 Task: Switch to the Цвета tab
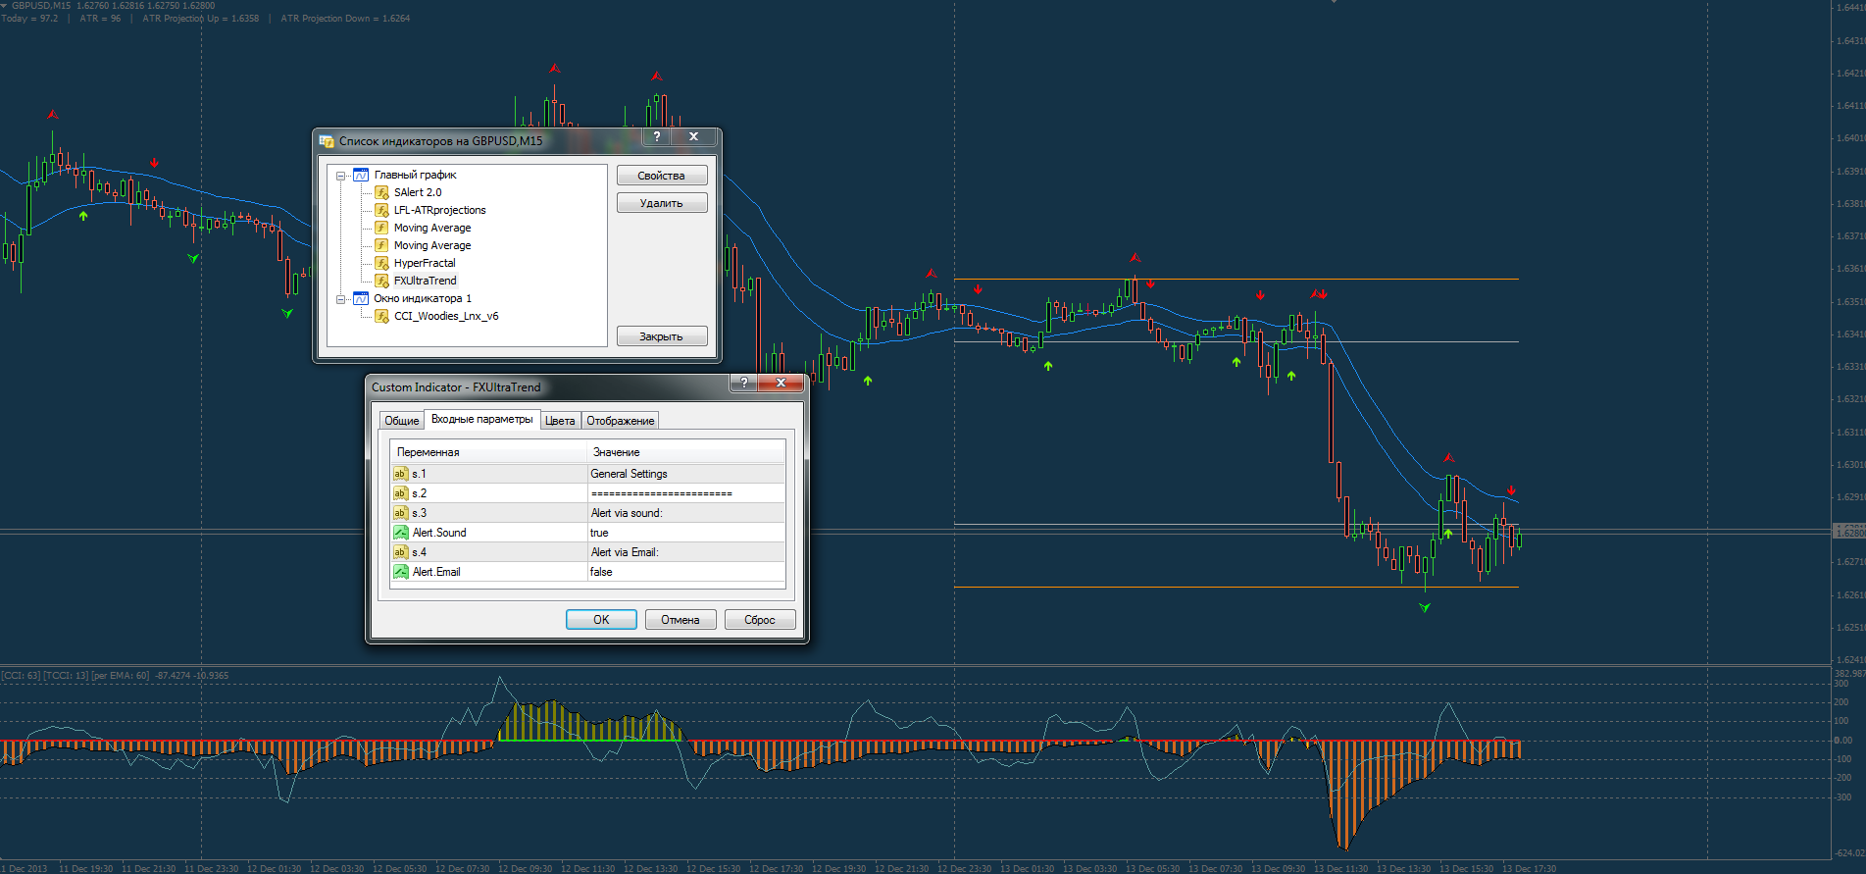point(560,421)
